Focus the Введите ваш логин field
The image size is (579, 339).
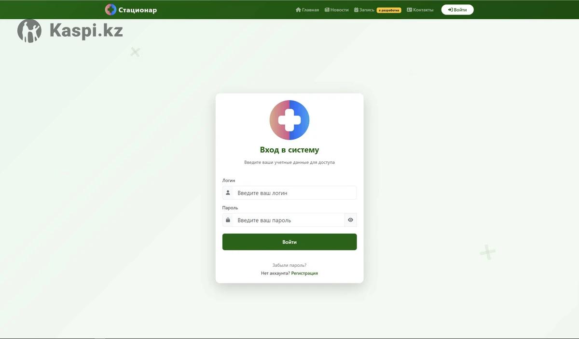click(295, 193)
